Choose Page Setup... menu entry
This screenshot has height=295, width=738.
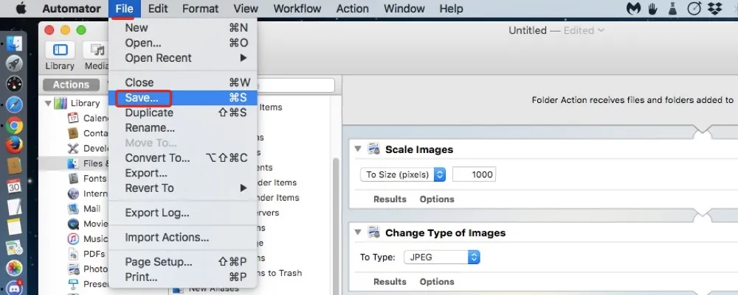point(183,262)
